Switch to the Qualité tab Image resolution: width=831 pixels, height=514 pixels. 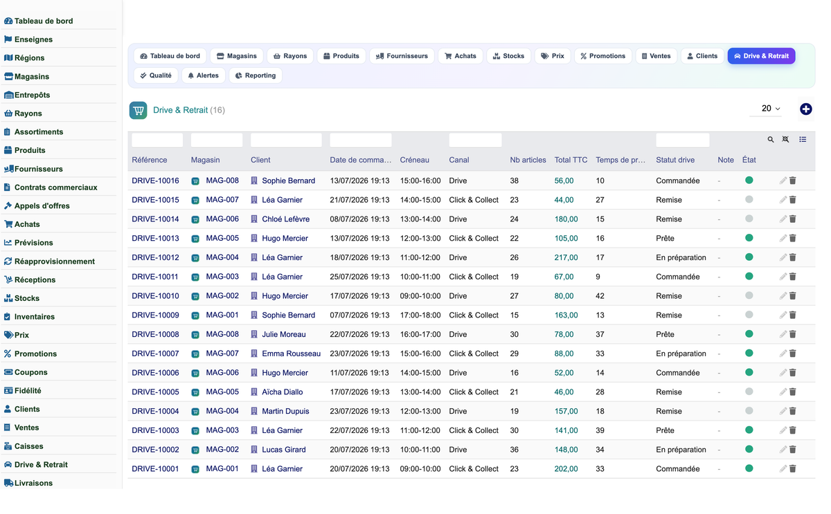click(156, 75)
